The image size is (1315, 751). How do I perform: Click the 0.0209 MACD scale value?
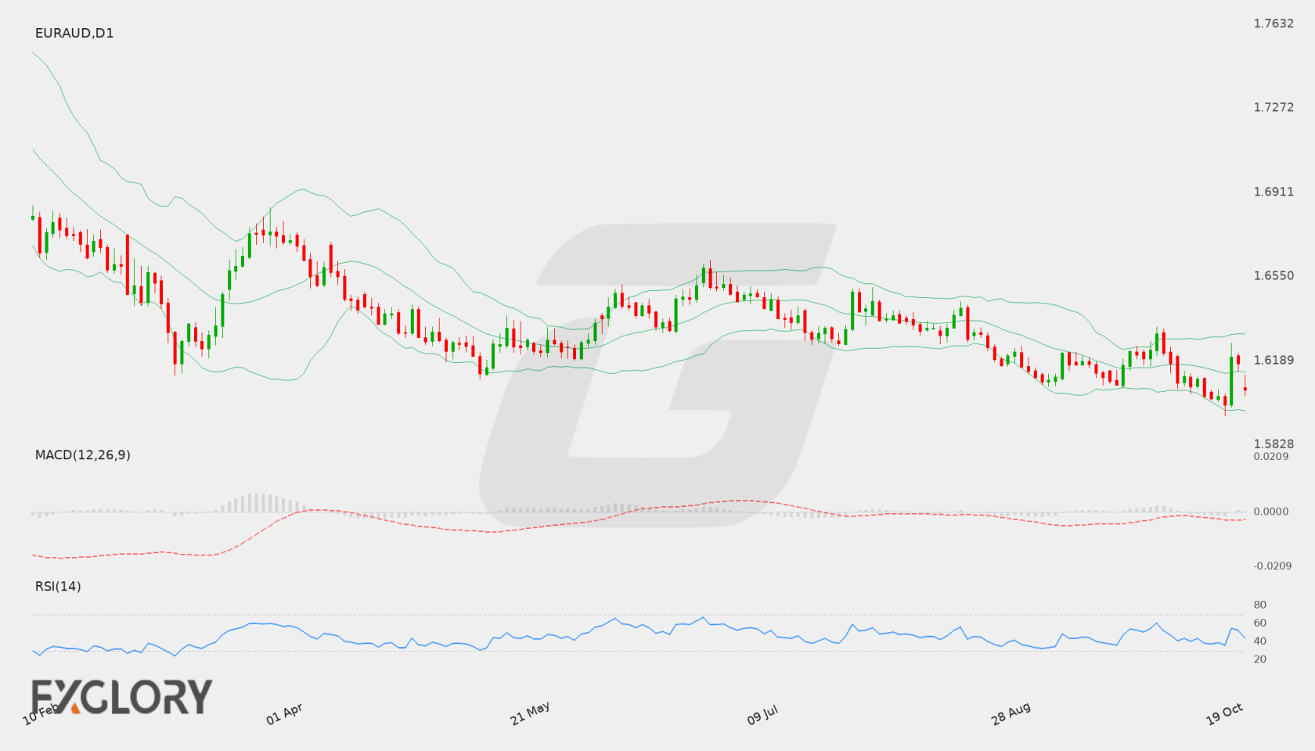[x=1271, y=456]
